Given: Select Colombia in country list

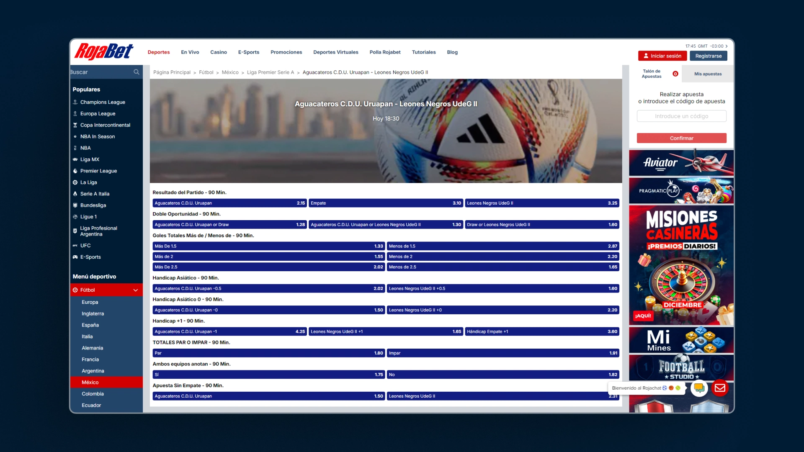Looking at the screenshot, I should (106, 394).
